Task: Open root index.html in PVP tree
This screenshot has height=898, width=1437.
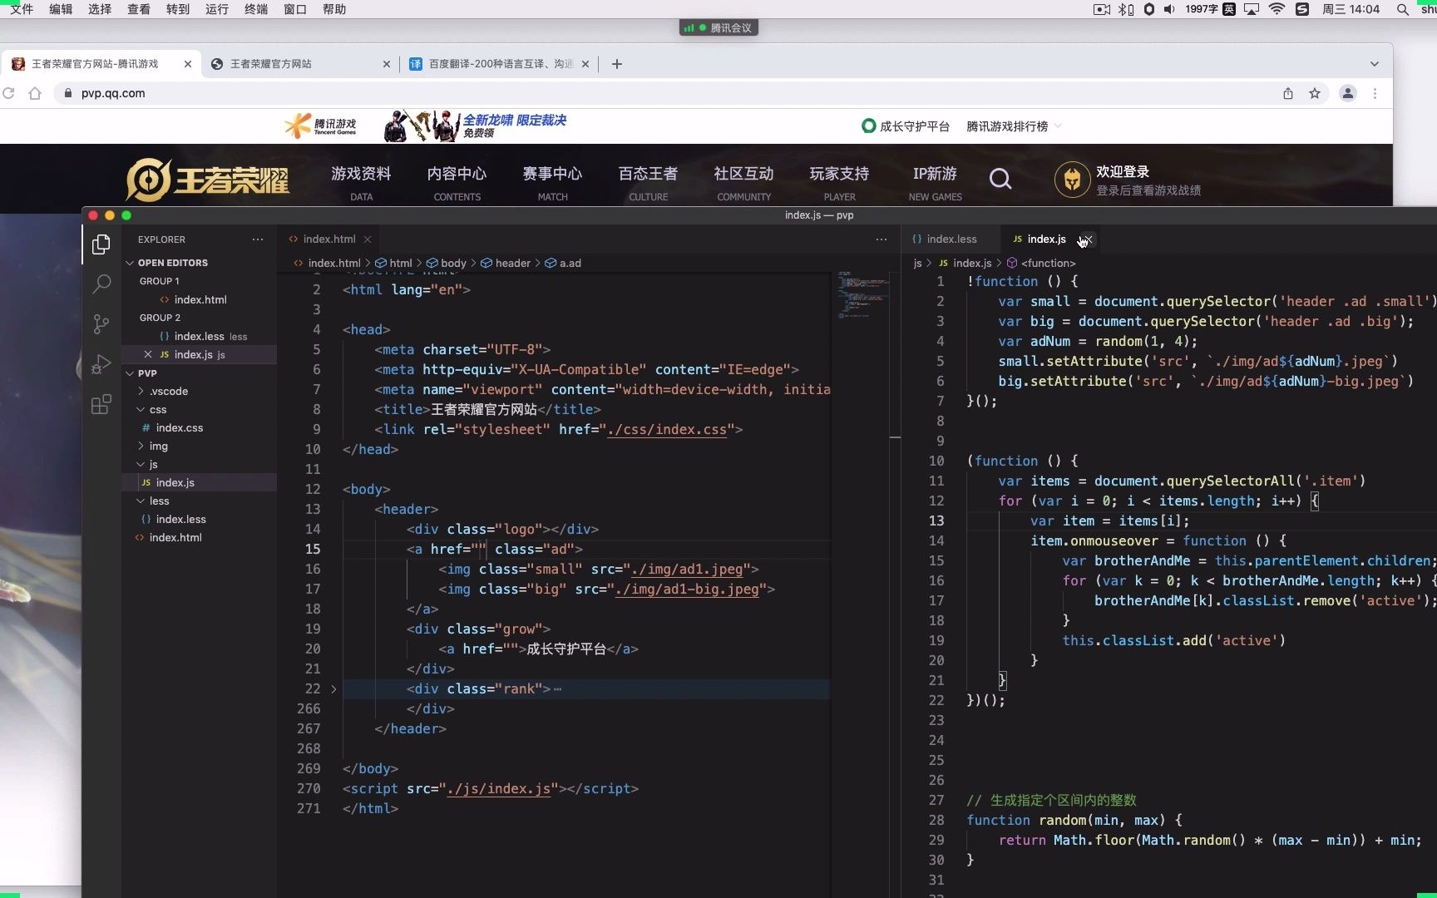Action: 175,537
